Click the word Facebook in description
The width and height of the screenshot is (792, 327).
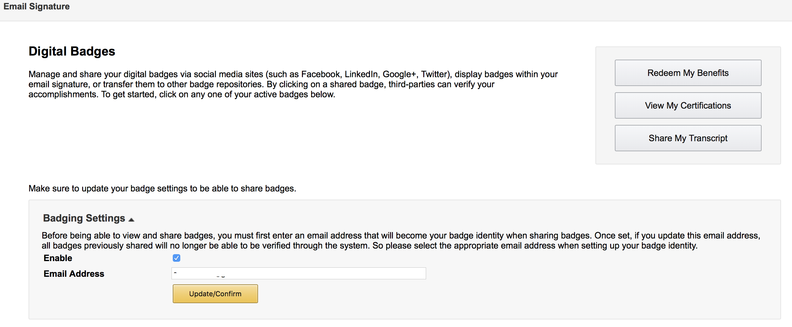(x=320, y=74)
